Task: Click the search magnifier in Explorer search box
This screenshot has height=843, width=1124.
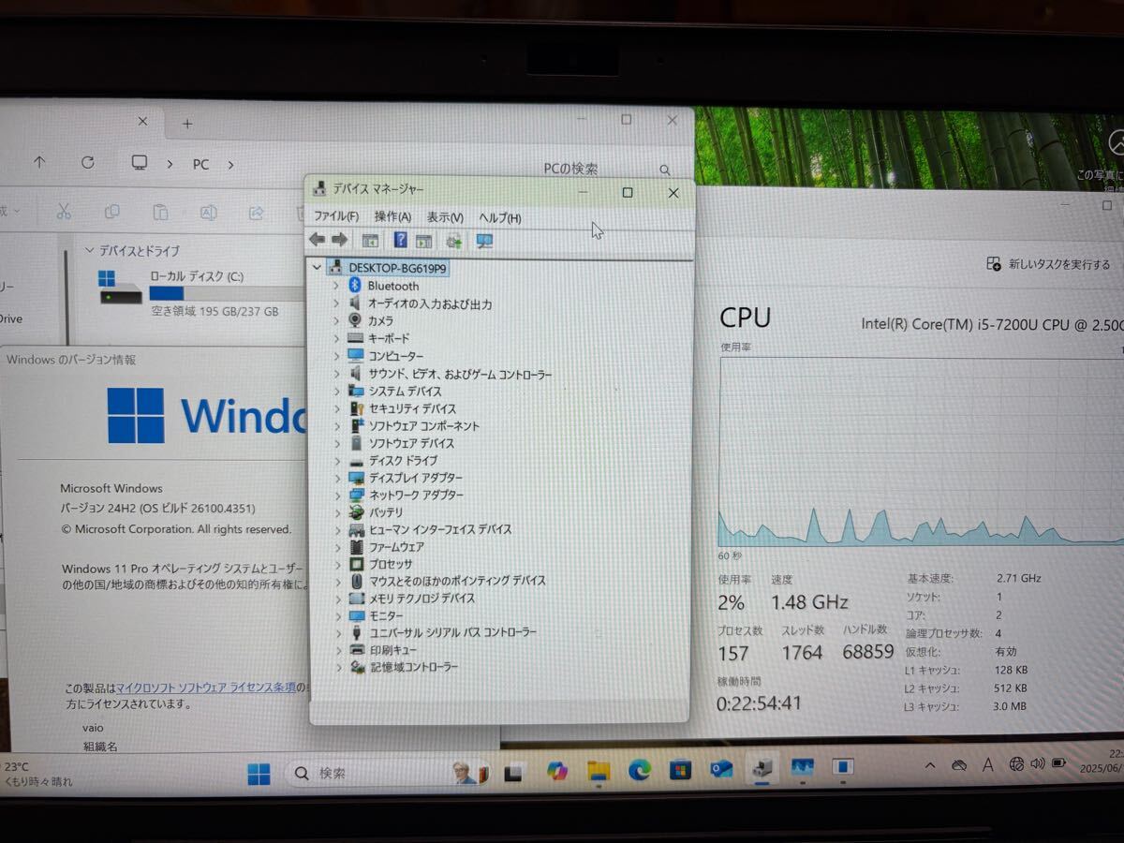Action: tap(665, 170)
